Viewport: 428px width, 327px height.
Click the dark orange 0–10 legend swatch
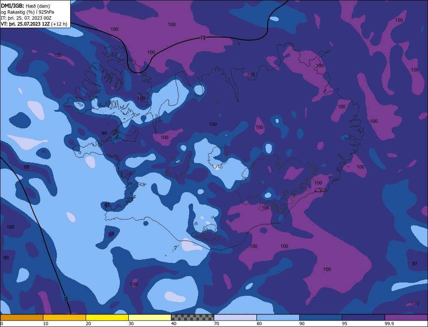pos(21,317)
